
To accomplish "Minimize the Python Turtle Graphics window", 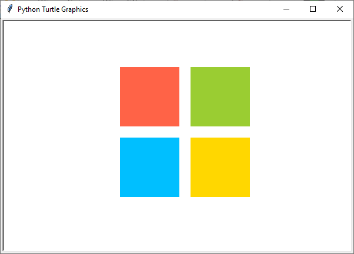I will click(286, 9).
